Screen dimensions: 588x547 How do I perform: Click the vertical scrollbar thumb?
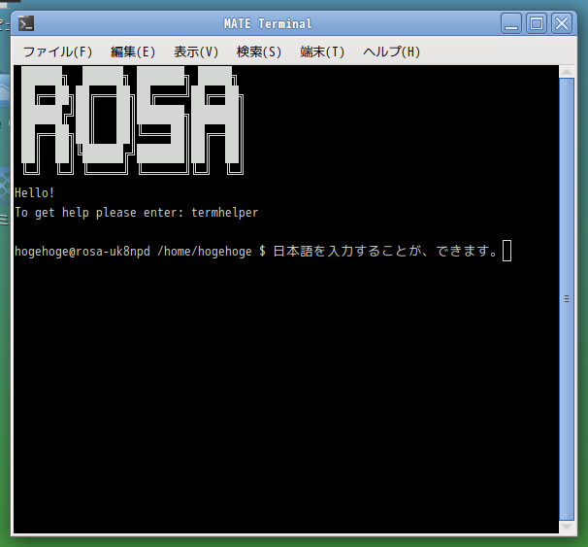pyautogui.click(x=567, y=299)
